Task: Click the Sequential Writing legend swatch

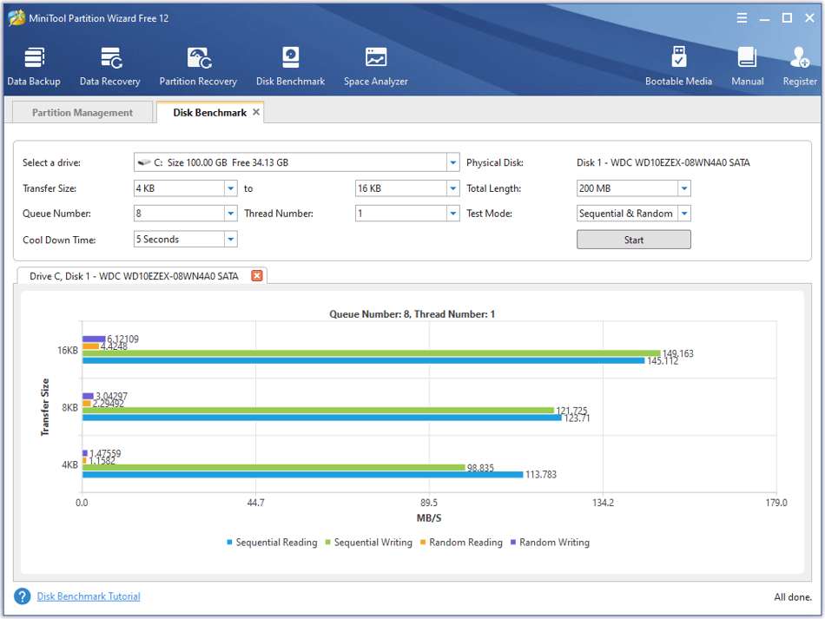Action: [x=327, y=543]
